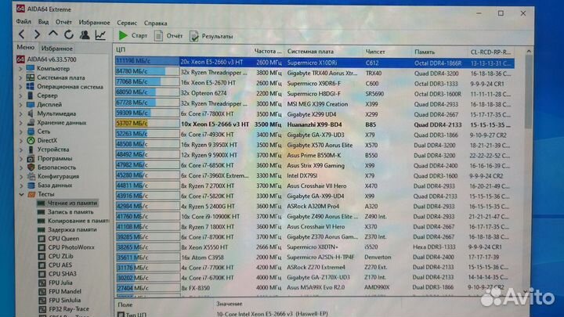Start the benchmark with the green play icon

coord(123,35)
